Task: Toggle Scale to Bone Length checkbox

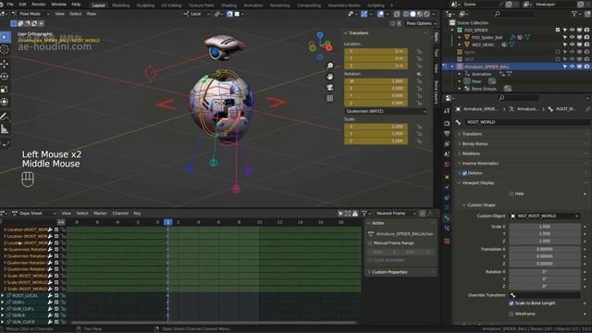Action: tap(512, 303)
